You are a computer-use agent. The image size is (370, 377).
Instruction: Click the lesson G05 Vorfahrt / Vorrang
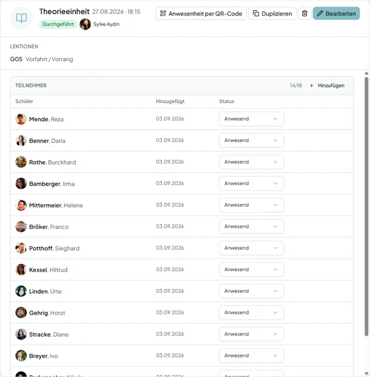tap(42, 59)
